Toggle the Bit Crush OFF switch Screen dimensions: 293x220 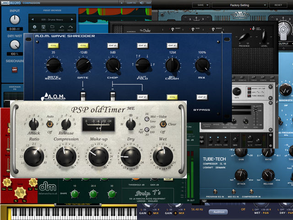[x=172, y=45]
